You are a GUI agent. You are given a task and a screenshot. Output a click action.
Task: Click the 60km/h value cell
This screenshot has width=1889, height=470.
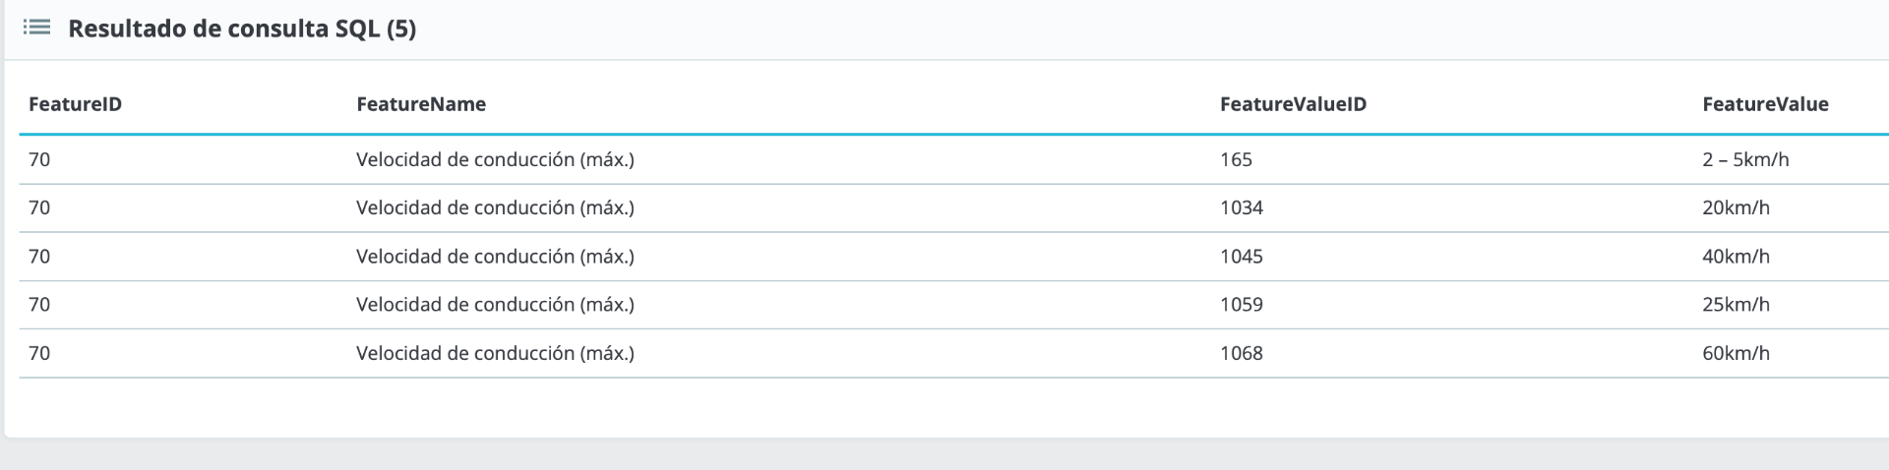click(1736, 353)
